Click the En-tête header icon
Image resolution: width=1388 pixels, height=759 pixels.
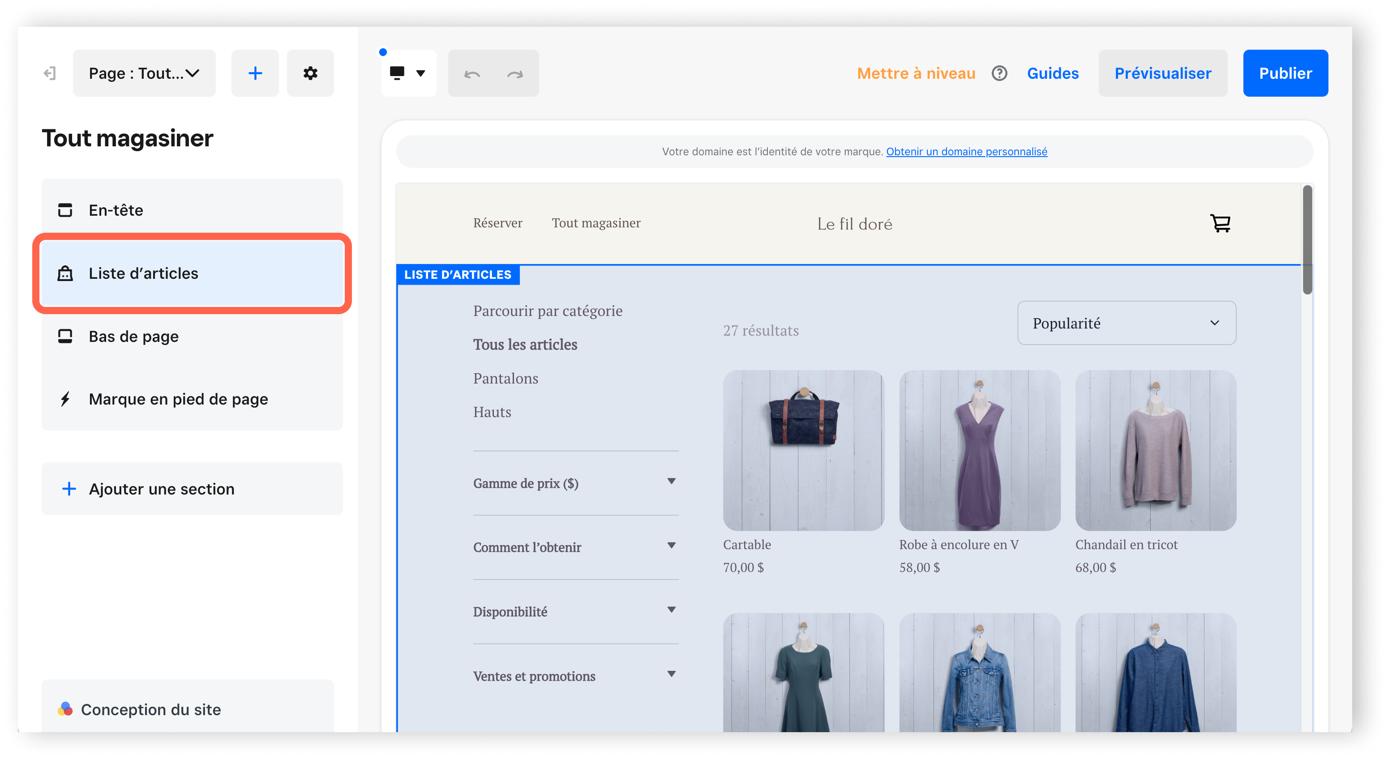point(65,210)
